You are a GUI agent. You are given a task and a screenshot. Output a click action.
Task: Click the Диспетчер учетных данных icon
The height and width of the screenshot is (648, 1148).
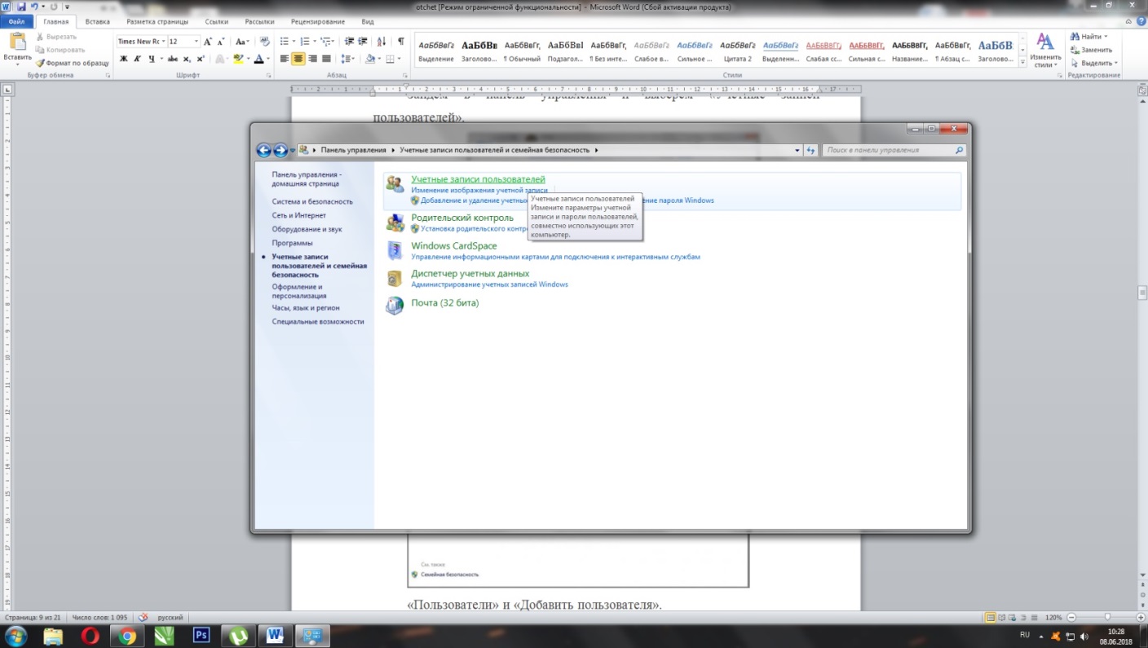395,278
